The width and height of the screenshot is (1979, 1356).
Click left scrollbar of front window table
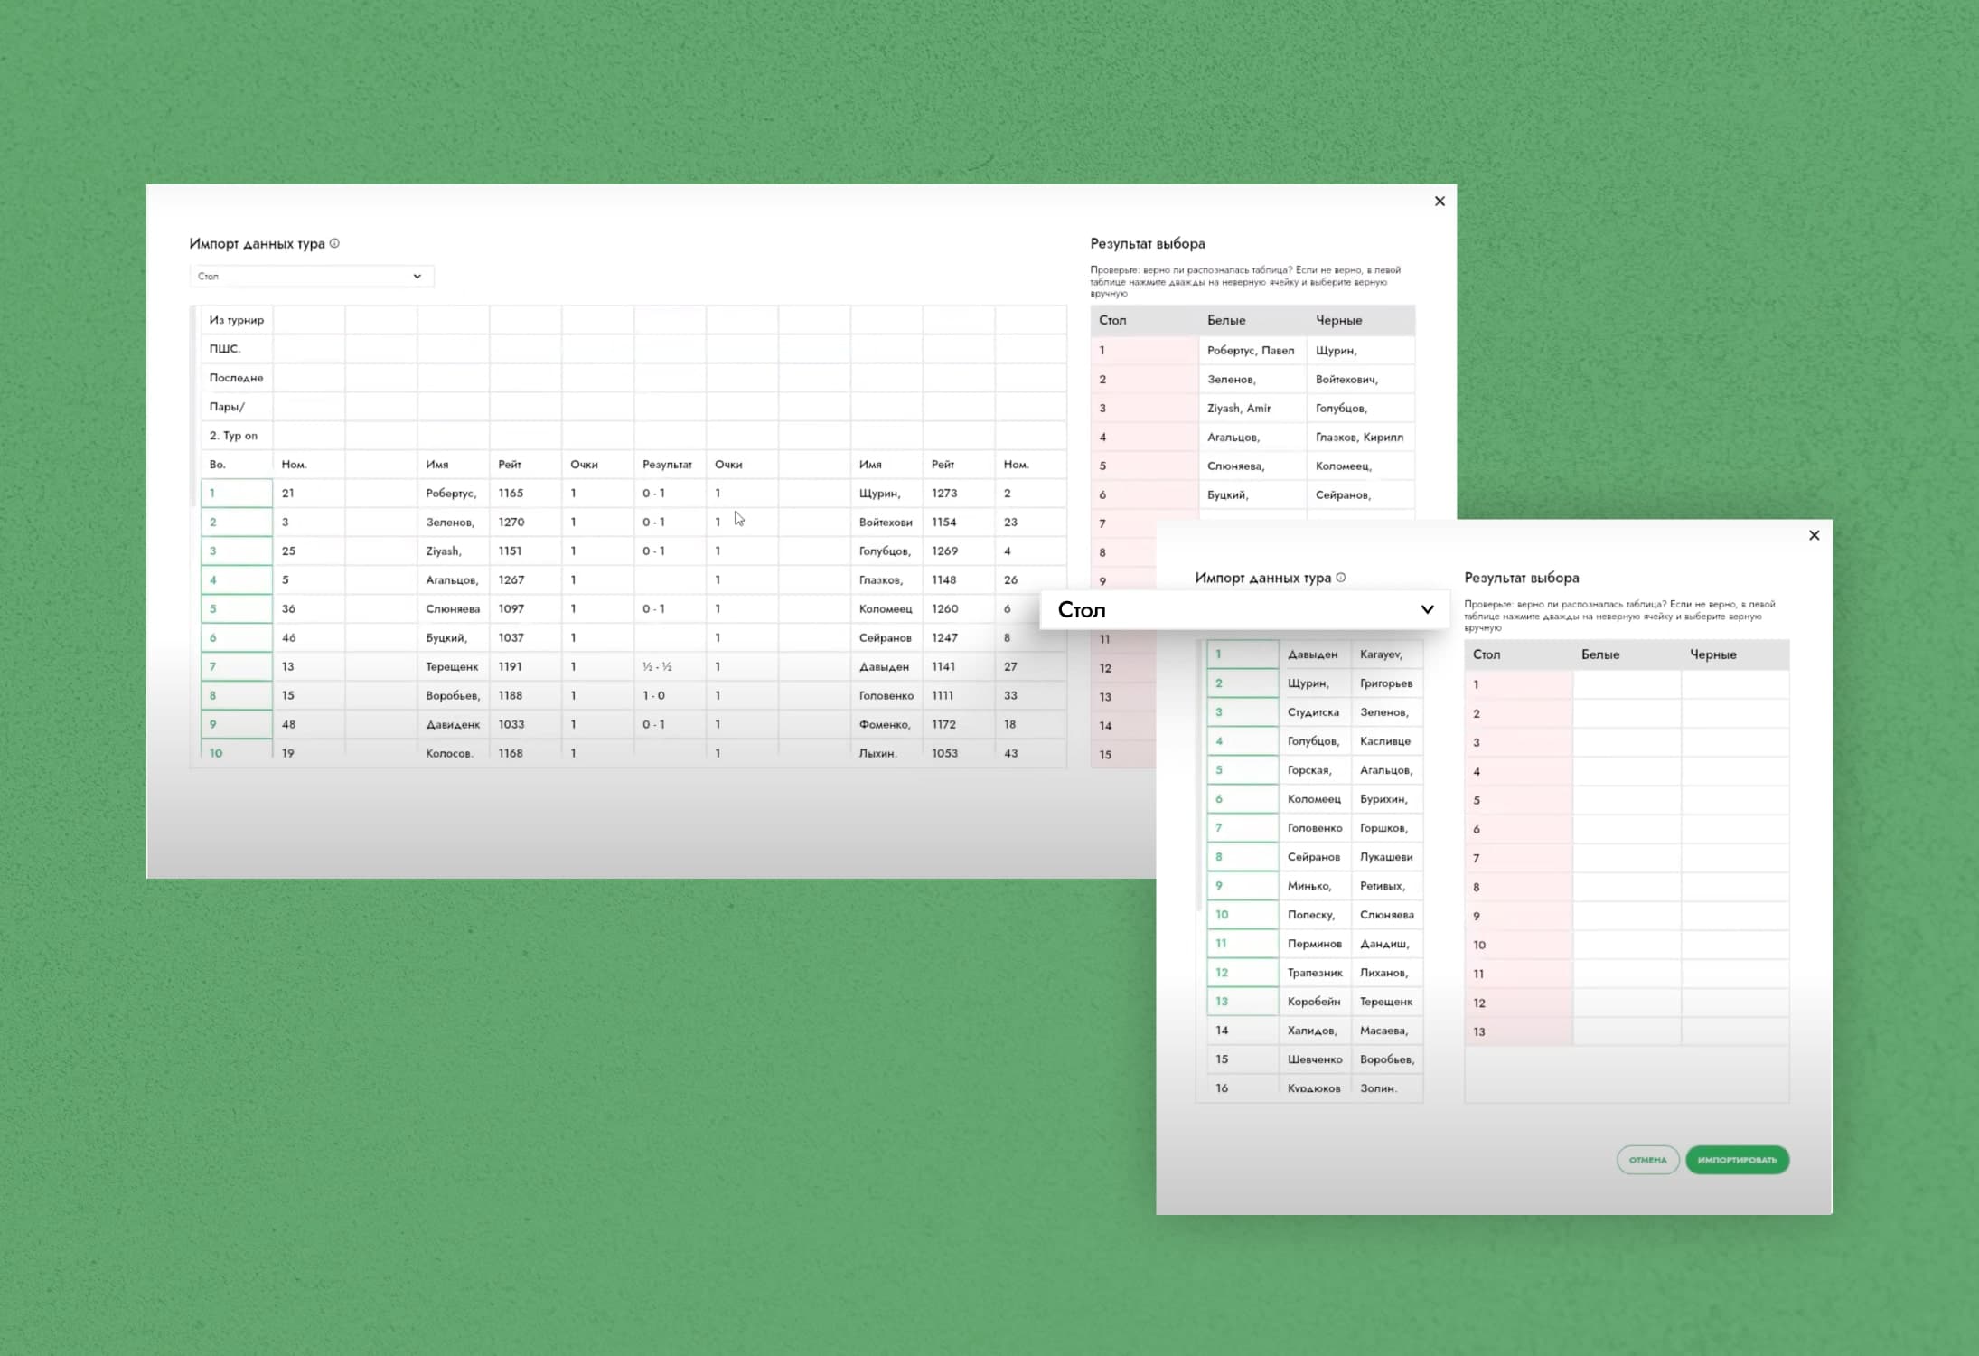1199,775
